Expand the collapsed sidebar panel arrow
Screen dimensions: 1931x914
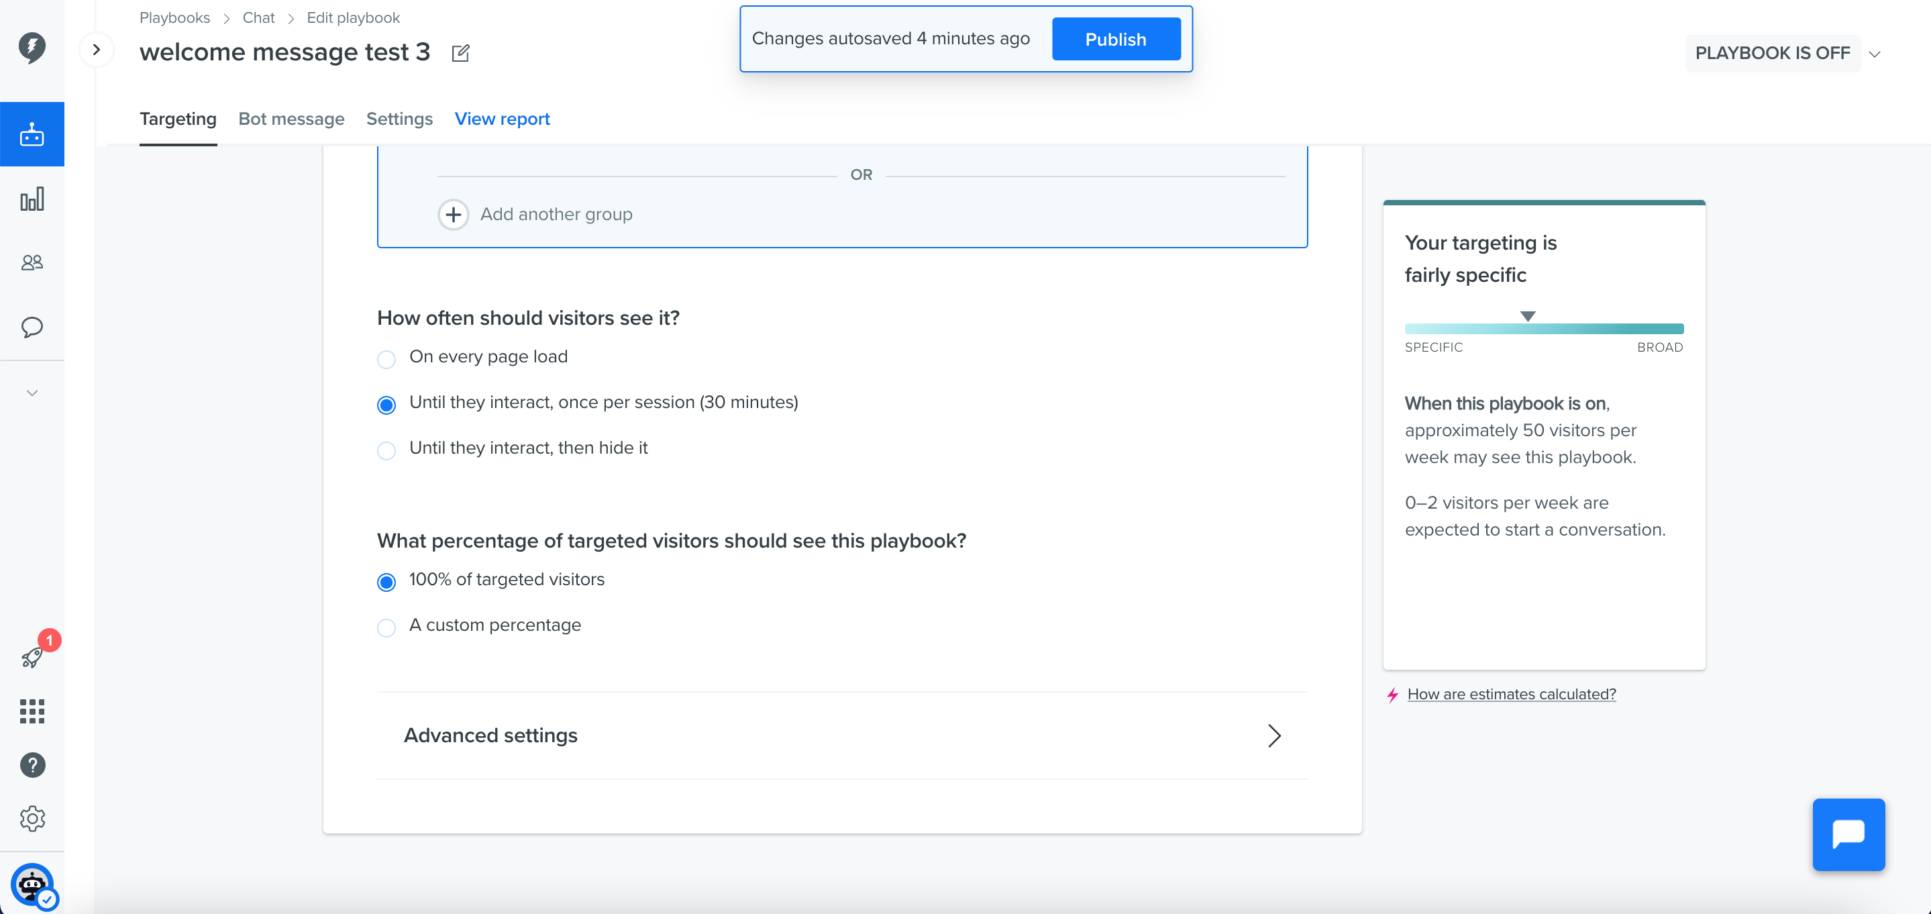click(96, 50)
